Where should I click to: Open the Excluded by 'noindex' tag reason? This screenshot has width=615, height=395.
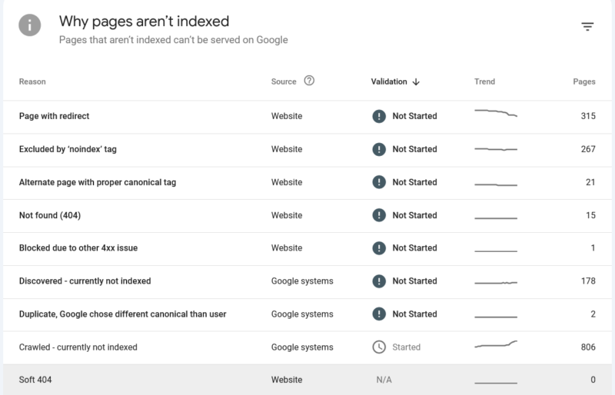click(68, 149)
